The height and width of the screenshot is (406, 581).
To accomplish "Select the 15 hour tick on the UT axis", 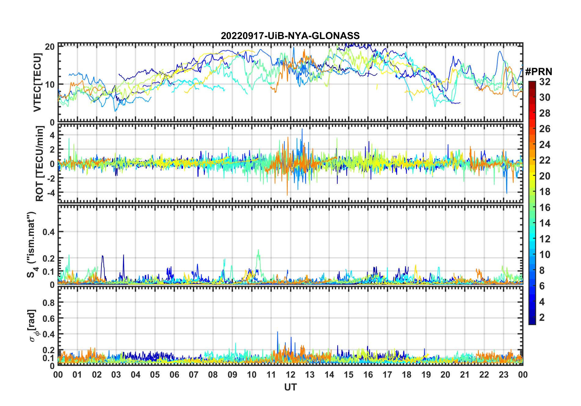I will pos(349,375).
